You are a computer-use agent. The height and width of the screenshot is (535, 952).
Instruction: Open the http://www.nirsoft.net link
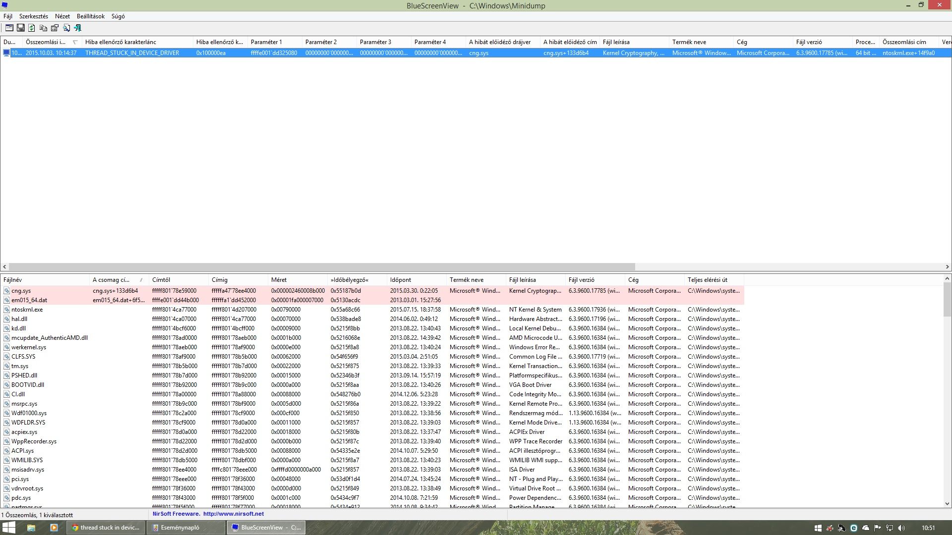point(234,514)
